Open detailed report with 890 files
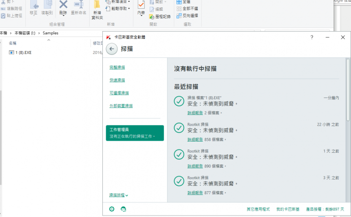 (195, 166)
